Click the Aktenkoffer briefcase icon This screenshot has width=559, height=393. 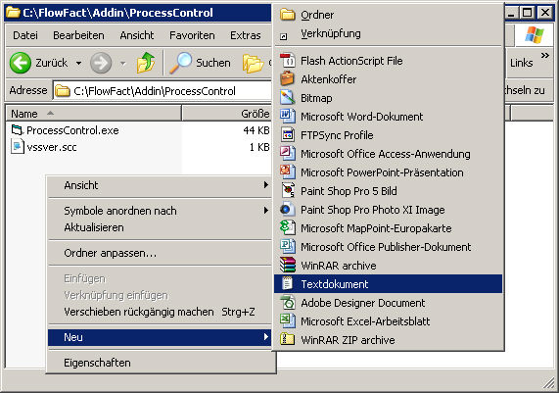point(288,79)
